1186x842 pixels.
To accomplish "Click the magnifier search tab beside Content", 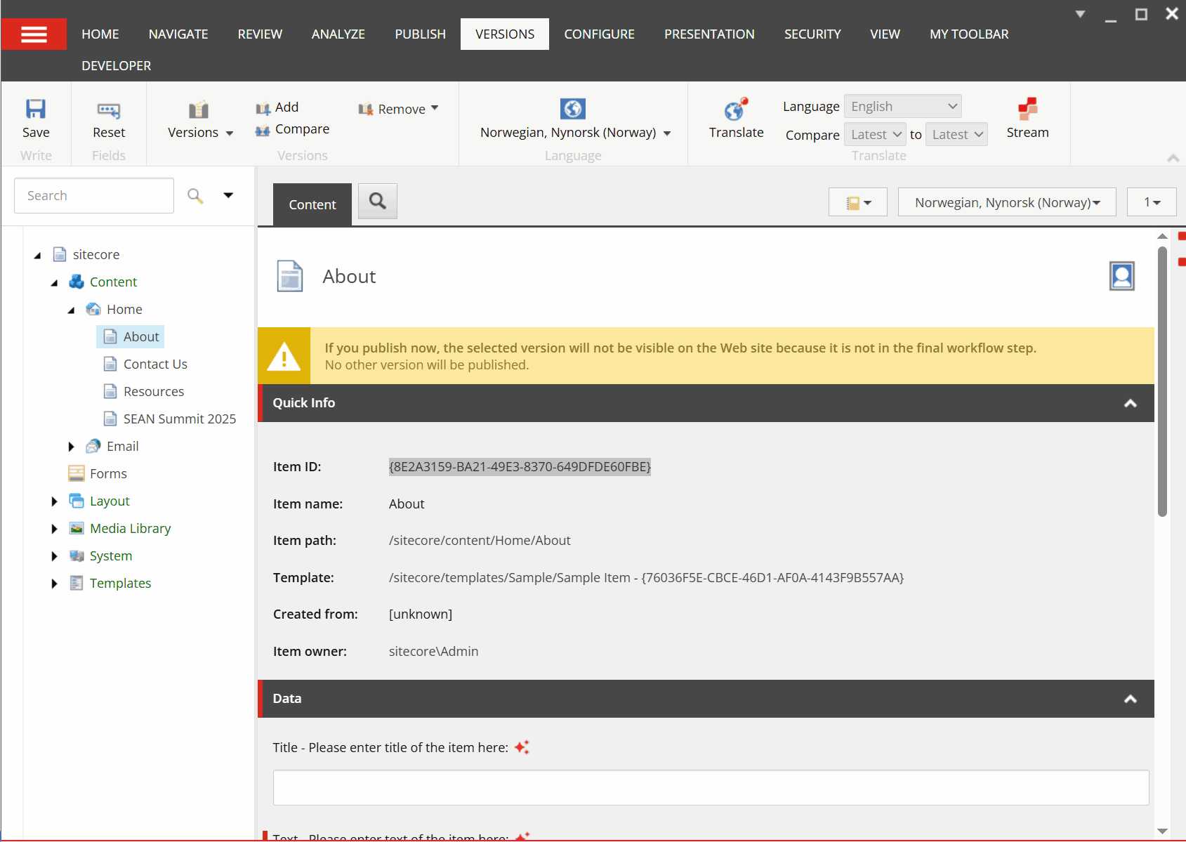I will [x=378, y=202].
